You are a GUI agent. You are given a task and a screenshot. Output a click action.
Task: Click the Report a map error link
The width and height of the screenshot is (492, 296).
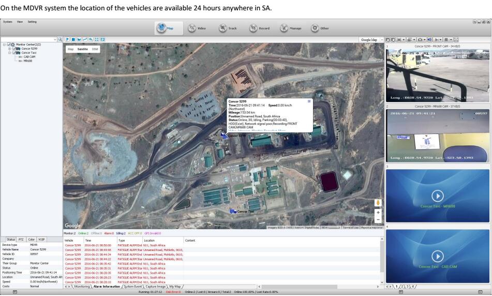371,227
